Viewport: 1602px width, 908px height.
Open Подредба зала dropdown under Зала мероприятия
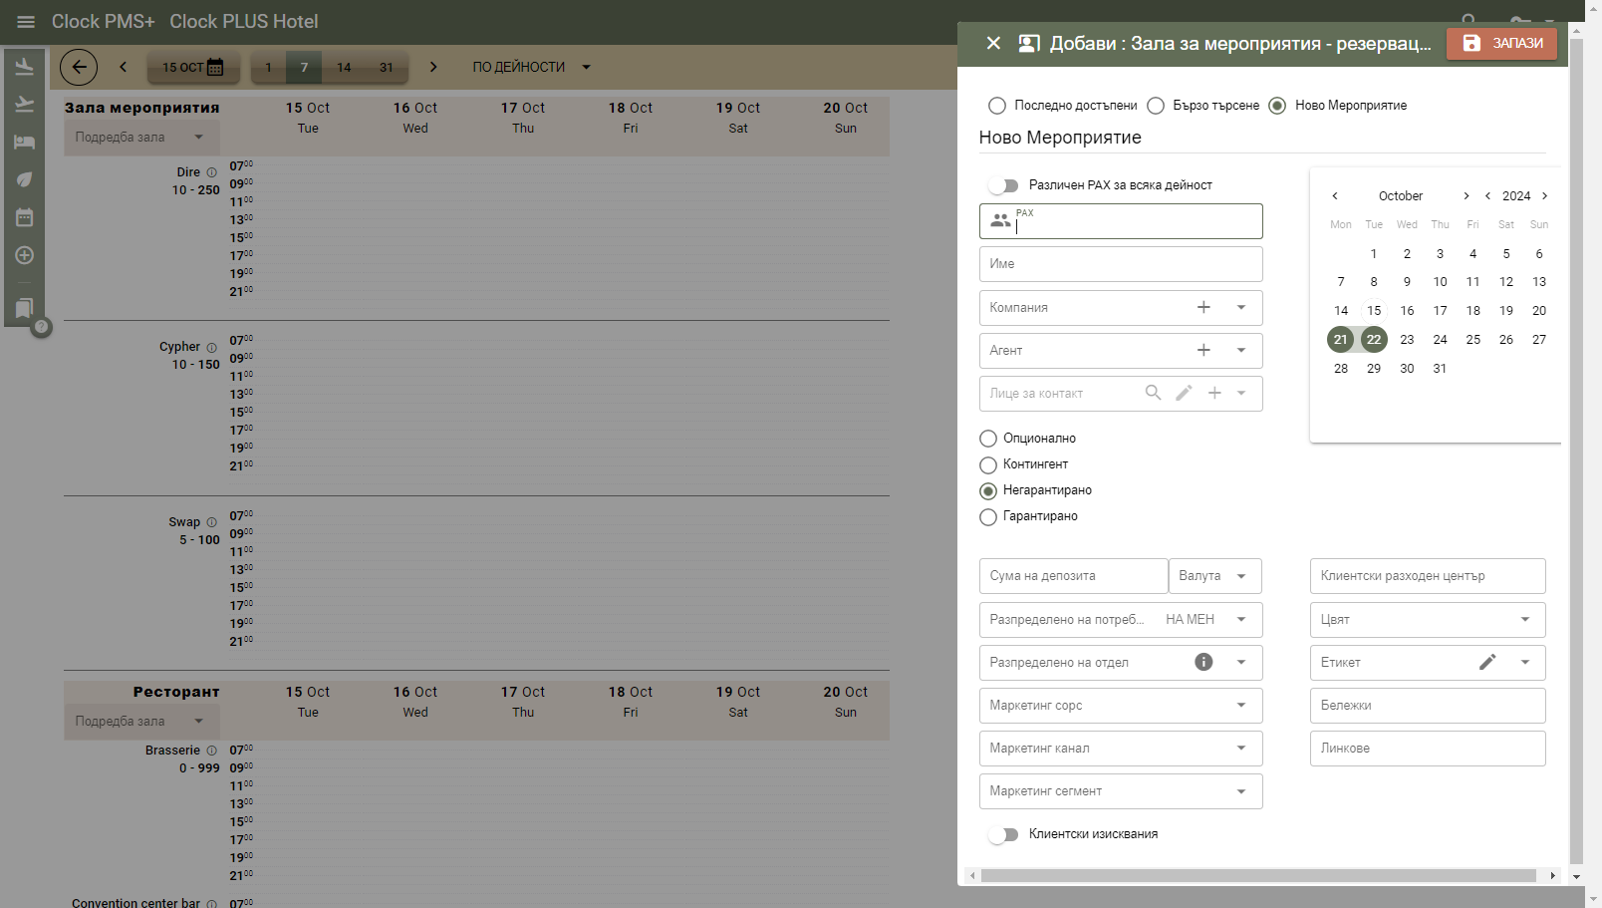point(141,138)
